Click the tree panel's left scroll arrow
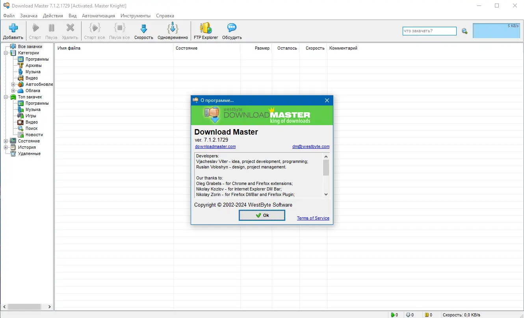The image size is (524, 318). [x=4, y=307]
